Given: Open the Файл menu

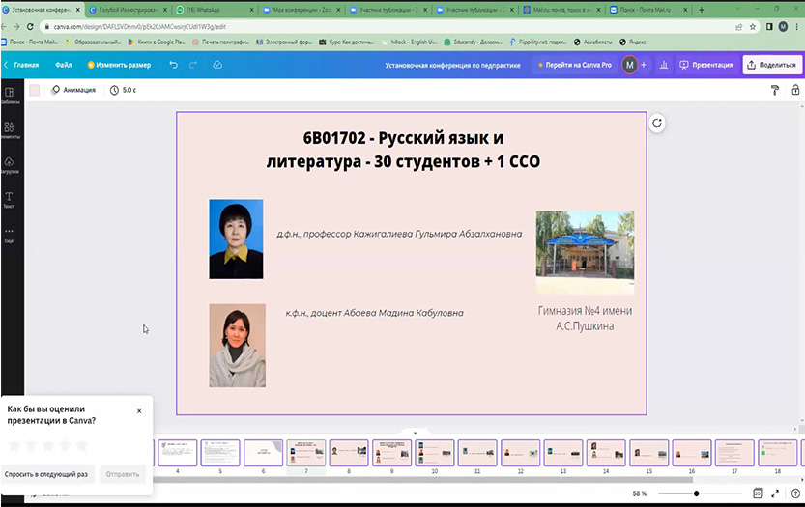Looking at the screenshot, I should click(x=63, y=65).
